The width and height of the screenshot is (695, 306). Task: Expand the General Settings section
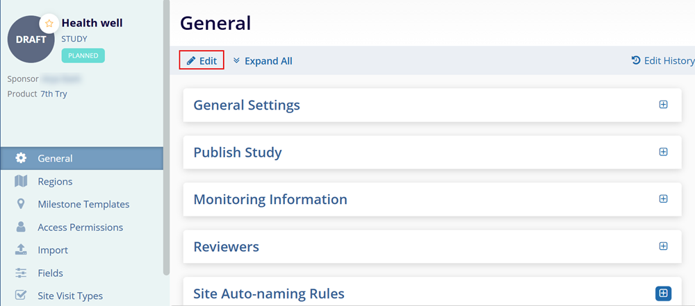click(x=663, y=105)
